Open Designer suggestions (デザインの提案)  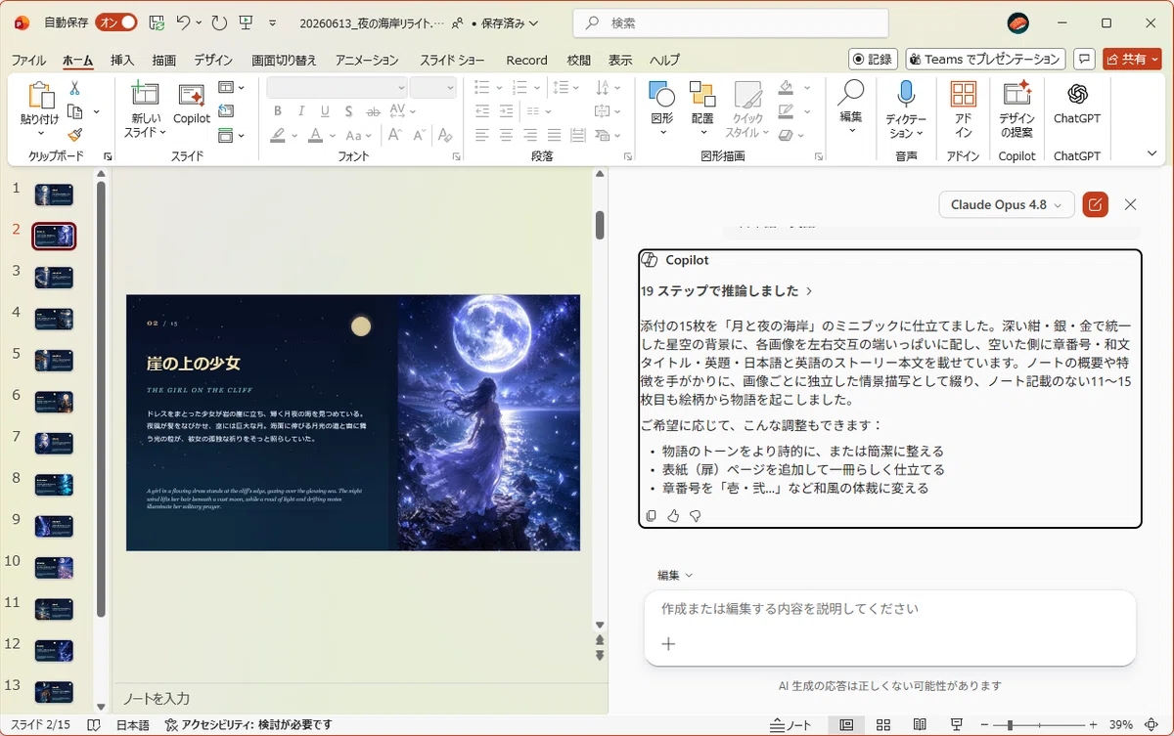tap(1016, 95)
